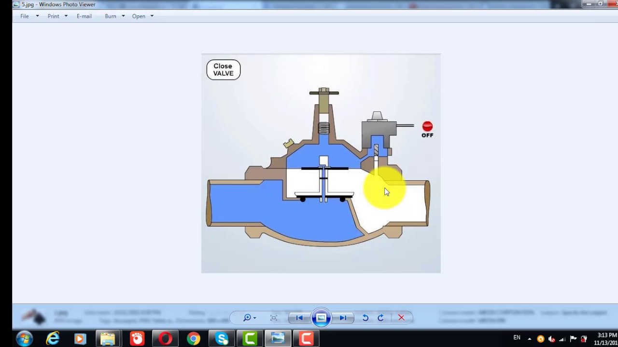Viewport: 618px width, 347px height.
Task: Delete the photo with the red X
Action: coord(401,318)
